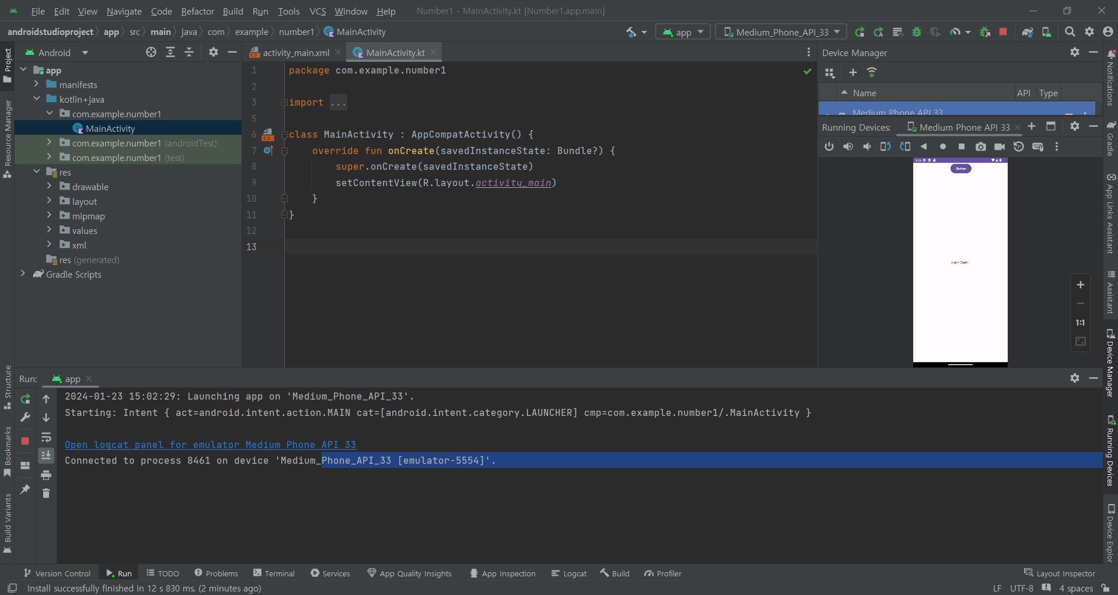Rotate the emulator left
Viewport: 1118px width, 595px height.
pos(886,146)
